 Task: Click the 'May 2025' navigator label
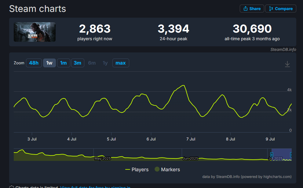click(x=102, y=158)
